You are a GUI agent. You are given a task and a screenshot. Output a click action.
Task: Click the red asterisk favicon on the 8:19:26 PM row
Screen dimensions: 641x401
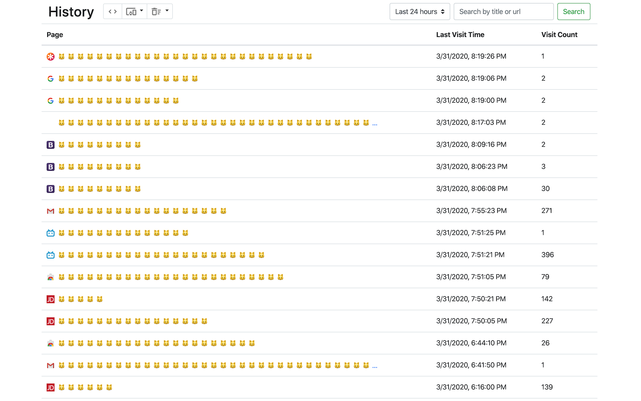coord(51,57)
